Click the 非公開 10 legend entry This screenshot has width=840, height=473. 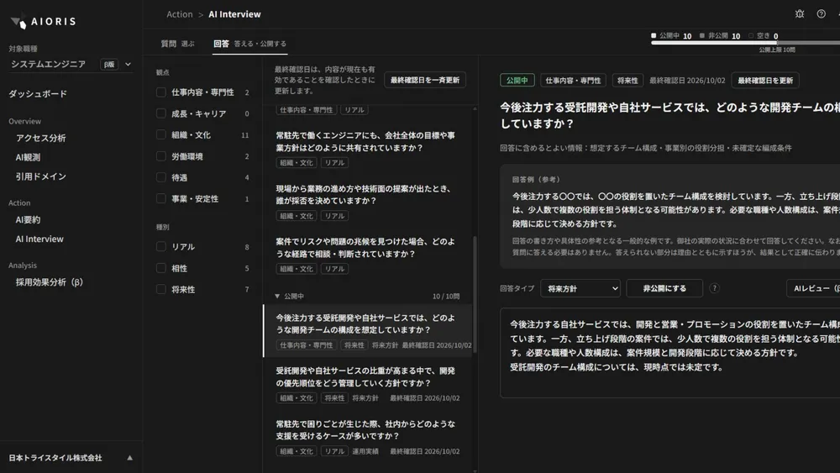[720, 36]
